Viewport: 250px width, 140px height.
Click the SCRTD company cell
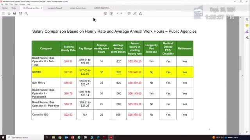(46, 72)
